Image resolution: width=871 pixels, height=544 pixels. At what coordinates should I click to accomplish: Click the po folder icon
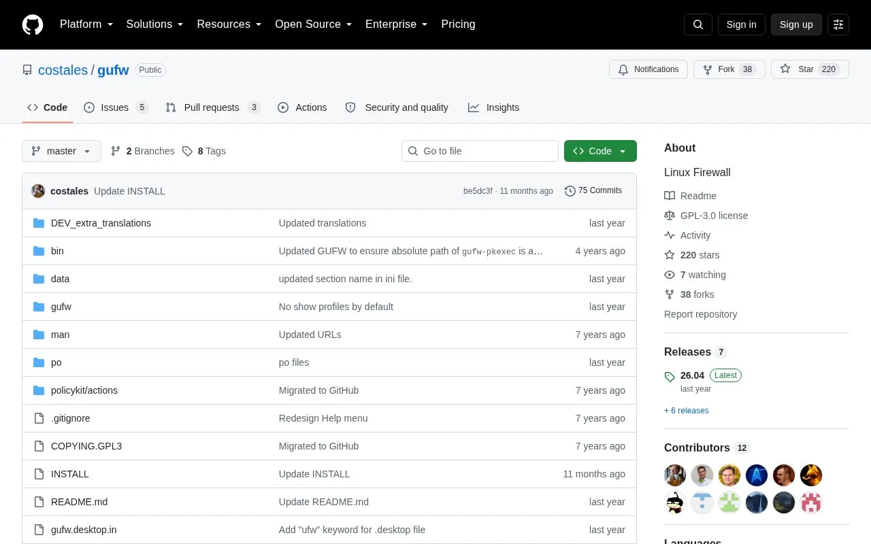tap(39, 362)
